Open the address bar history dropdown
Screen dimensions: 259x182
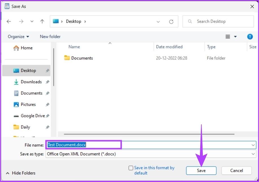click(158, 22)
